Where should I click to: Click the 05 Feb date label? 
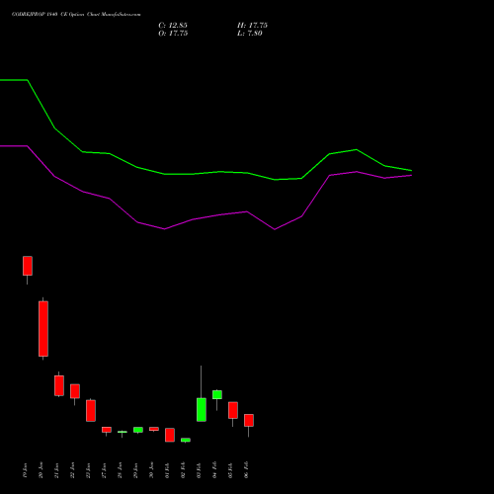[x=231, y=470]
